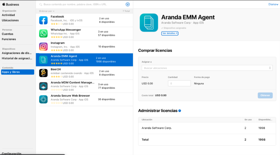280x155 pixels.
Task: Click '77 disponibles' in Aranda MDM row
Action: [x=107, y=88]
